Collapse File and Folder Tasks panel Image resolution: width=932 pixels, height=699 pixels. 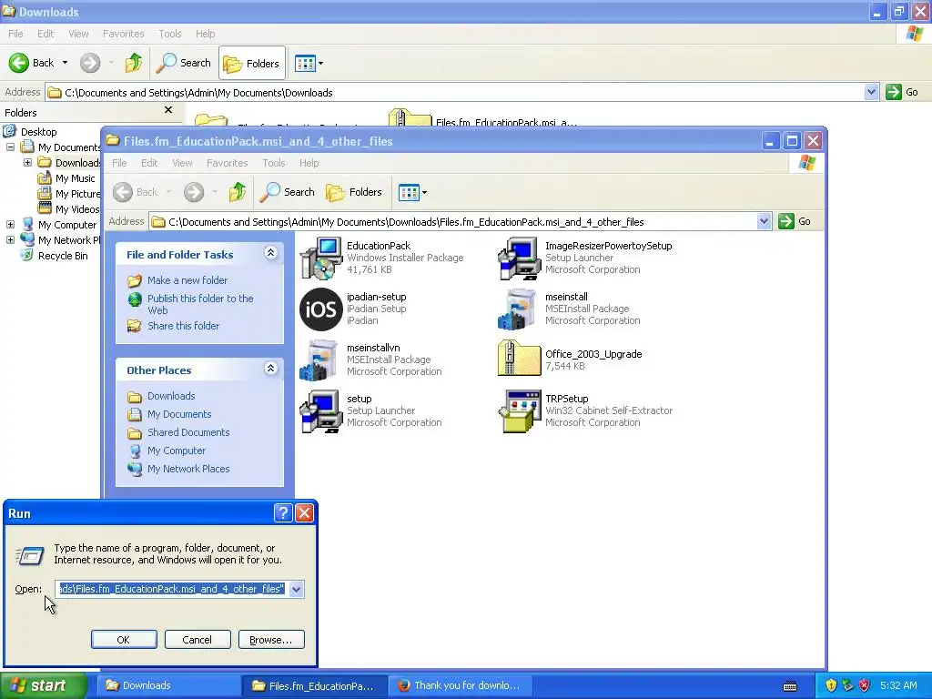tap(270, 253)
